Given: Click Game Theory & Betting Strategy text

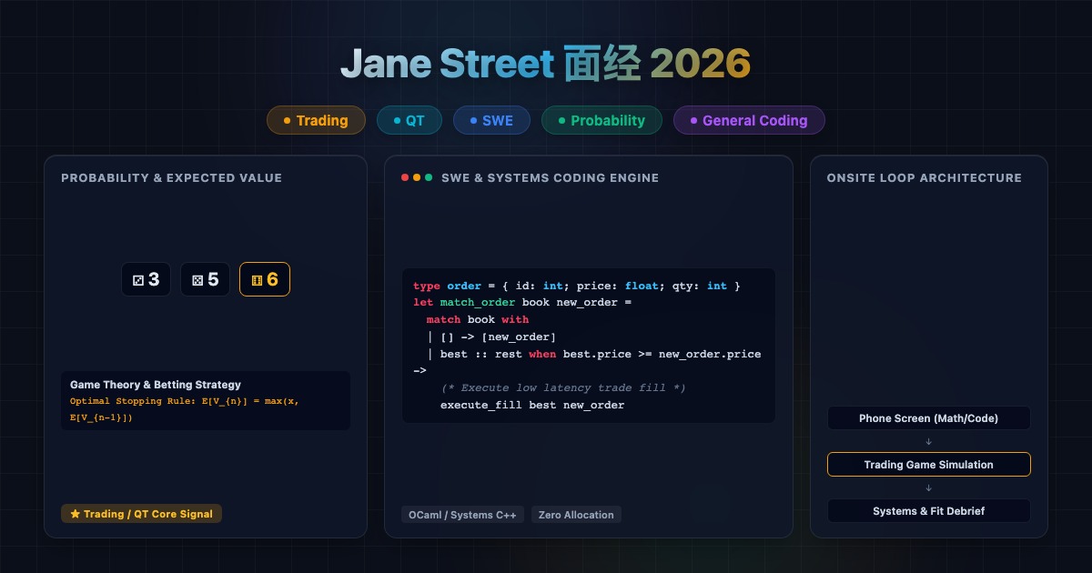Looking at the screenshot, I should (x=156, y=385).
